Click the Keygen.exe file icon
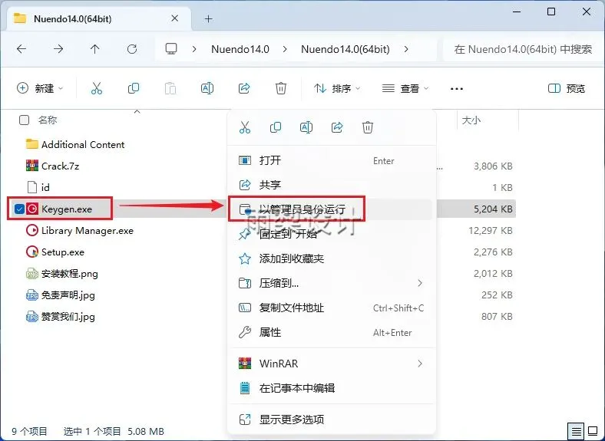This screenshot has width=605, height=441. pyautogui.click(x=32, y=209)
